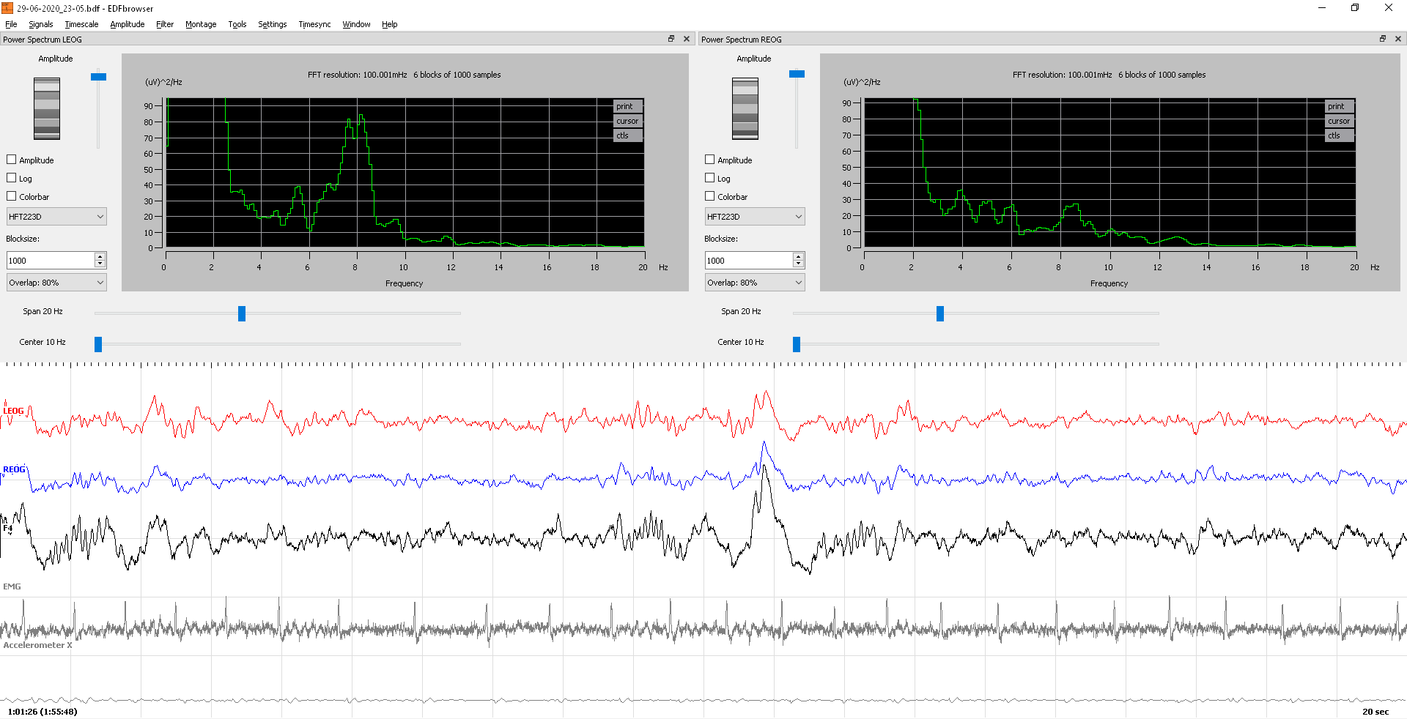Select the red LEOG signal label
The width and height of the screenshot is (1407, 719).
click(x=13, y=411)
